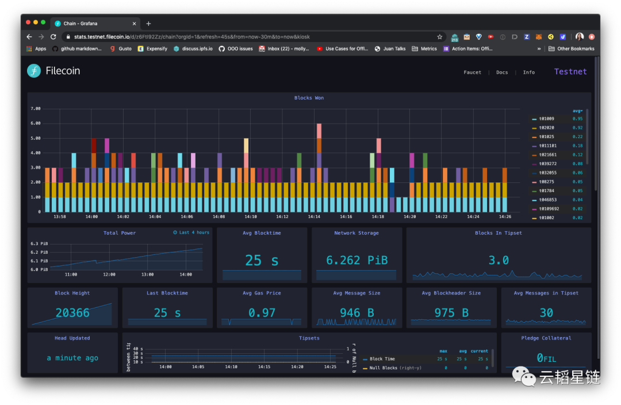The image size is (621, 405).
Task: Open the Total Power panel title menu
Action: 120,233
